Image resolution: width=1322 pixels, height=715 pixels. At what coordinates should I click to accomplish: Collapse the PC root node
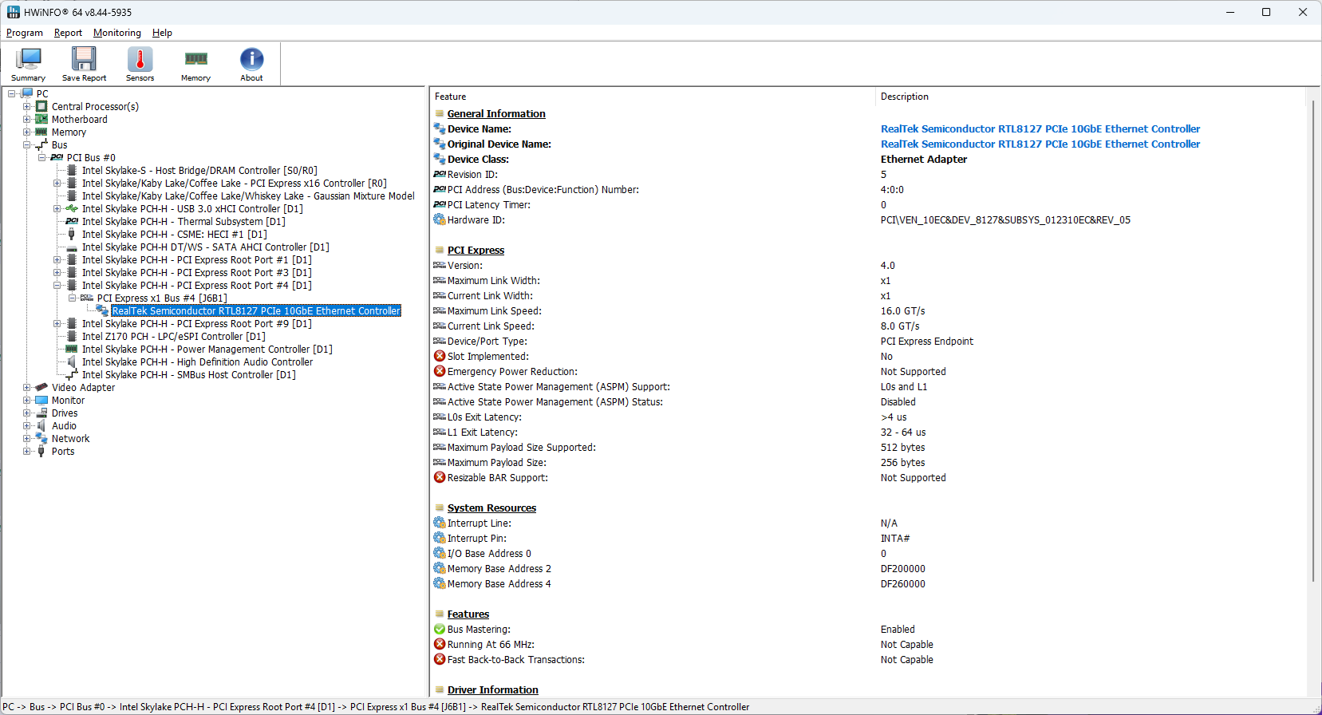click(x=12, y=93)
